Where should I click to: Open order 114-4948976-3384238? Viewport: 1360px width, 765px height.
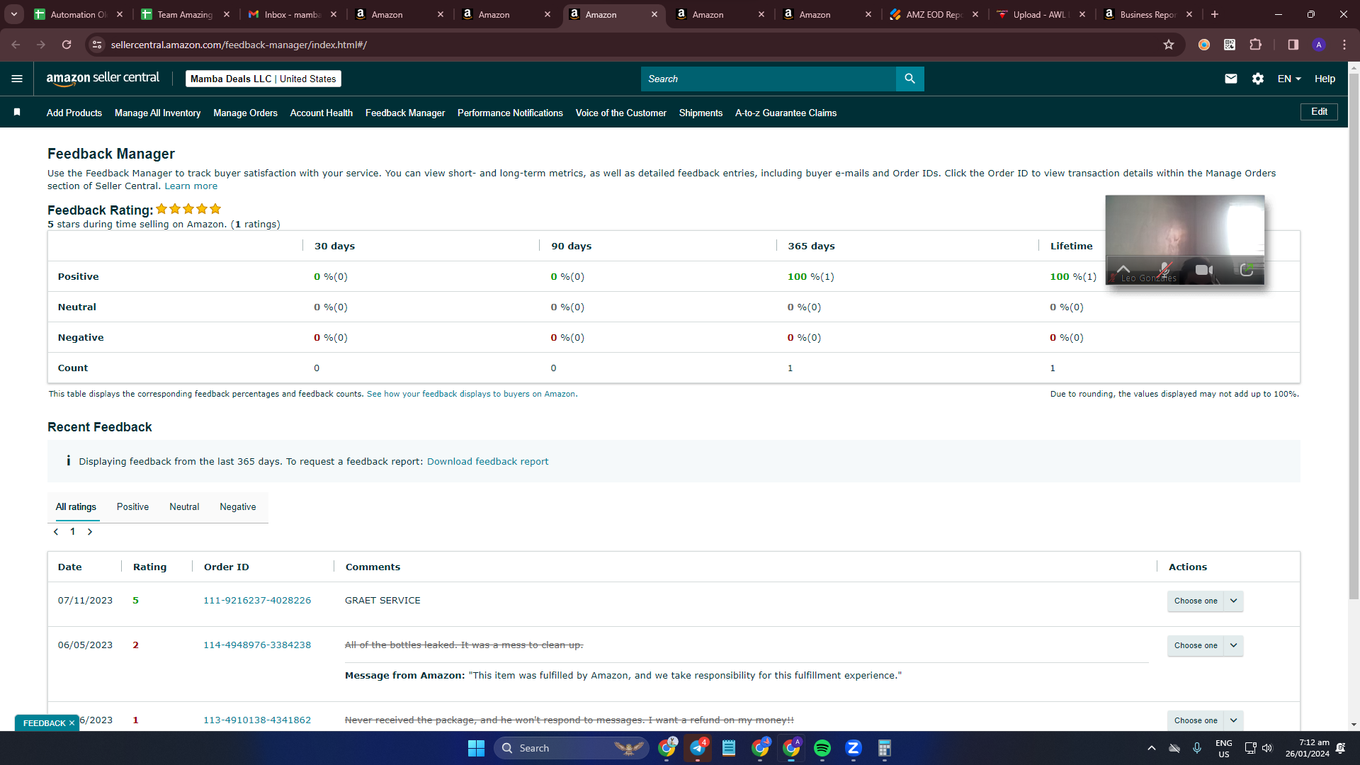click(x=257, y=645)
